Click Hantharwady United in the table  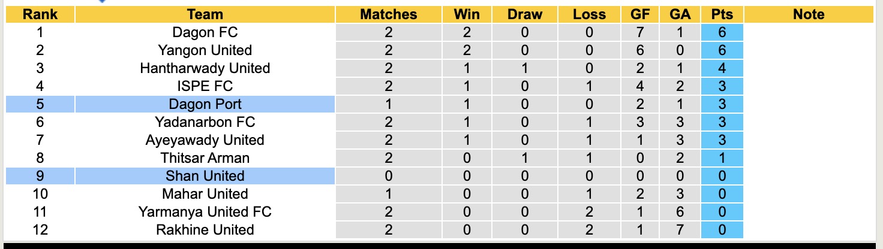coord(205,68)
